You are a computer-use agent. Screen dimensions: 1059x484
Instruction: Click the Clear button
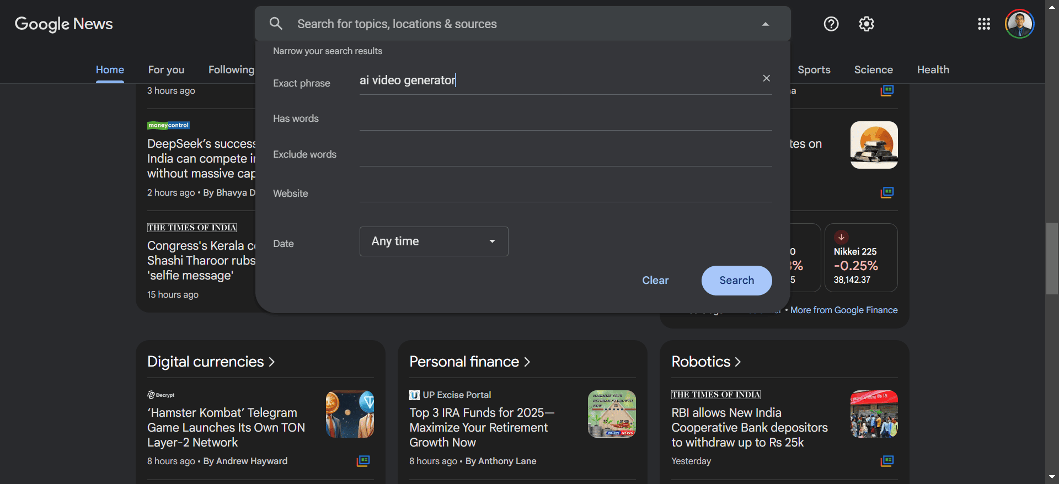(655, 281)
